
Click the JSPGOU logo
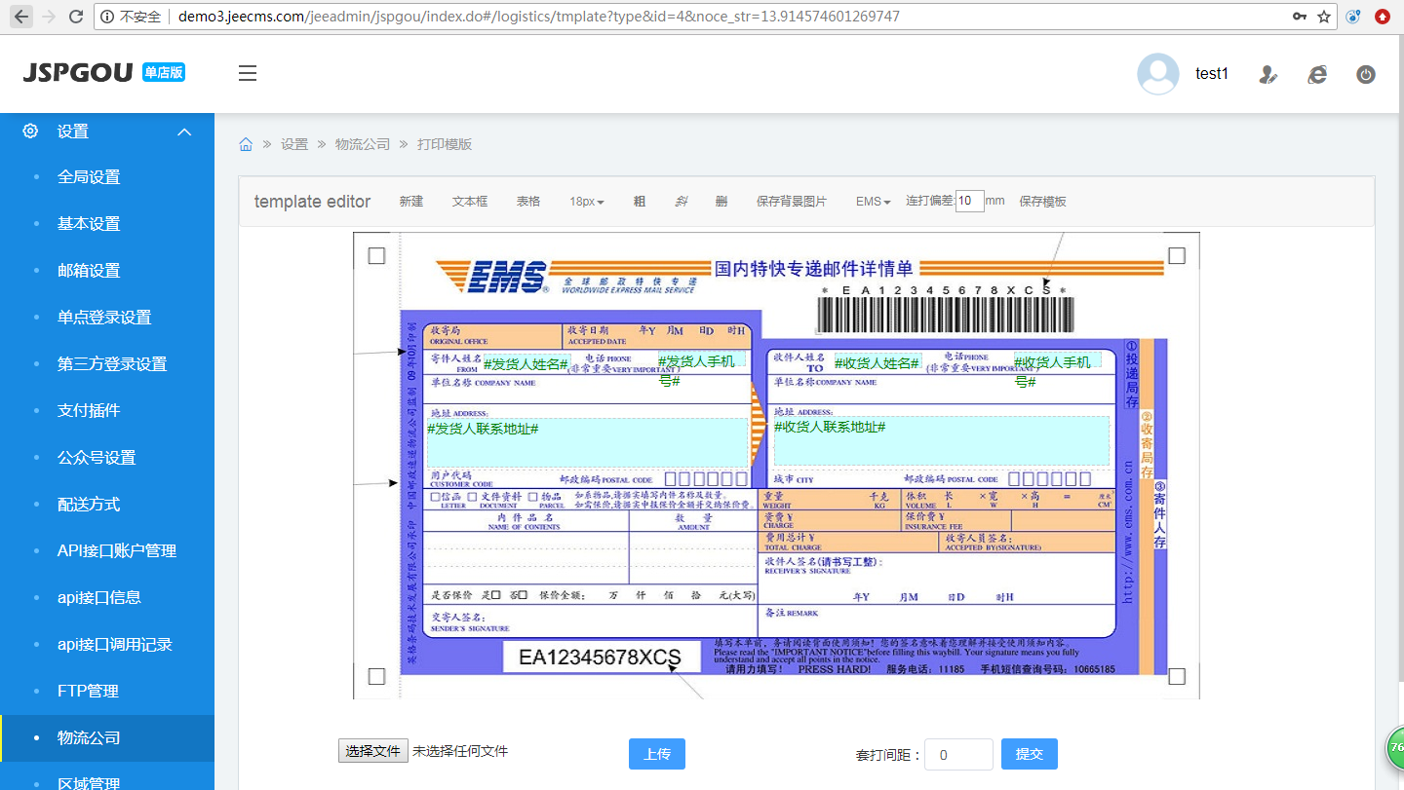(x=78, y=73)
